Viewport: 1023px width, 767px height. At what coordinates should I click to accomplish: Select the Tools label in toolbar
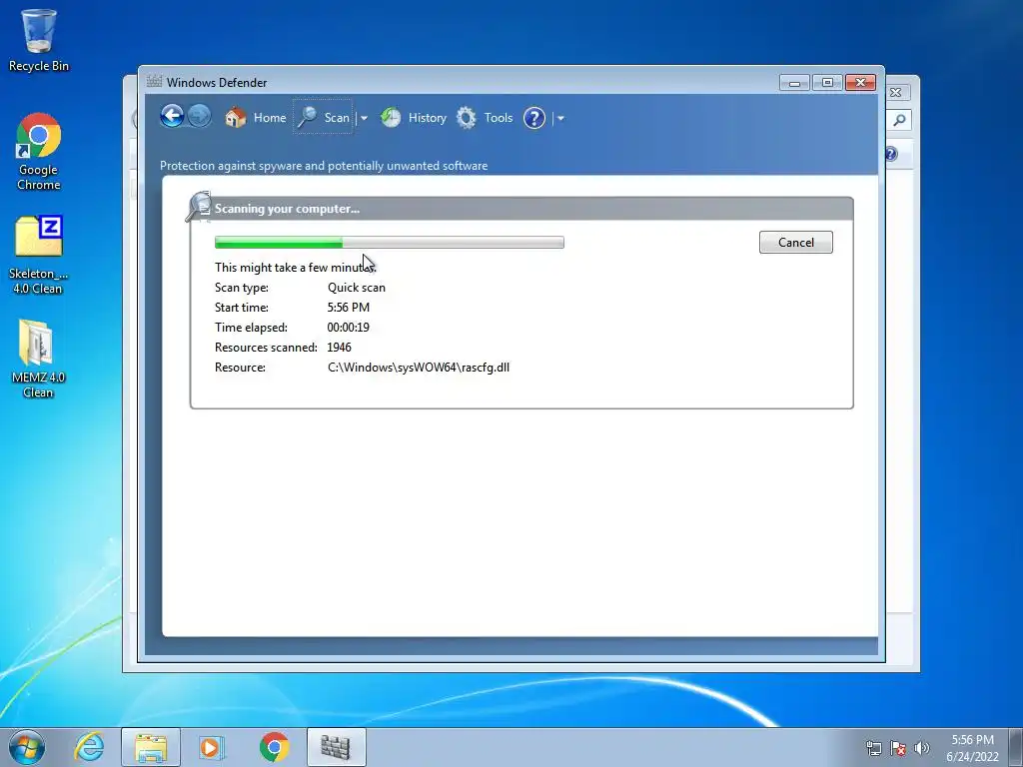(x=499, y=118)
